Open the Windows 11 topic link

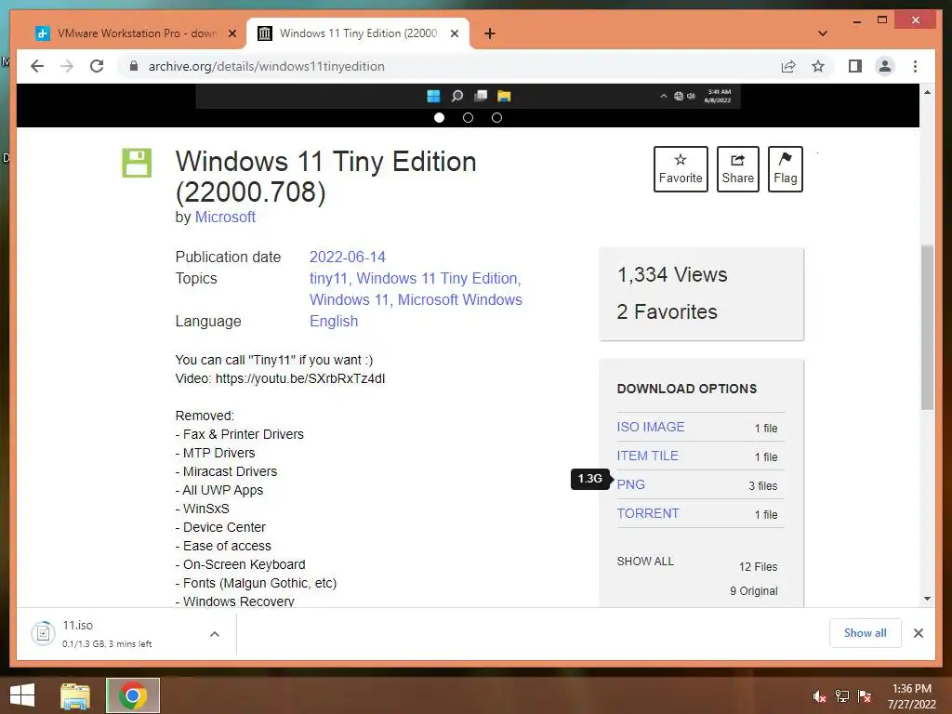350,299
